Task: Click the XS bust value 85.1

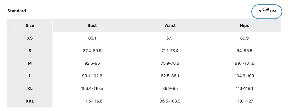Action: pos(92,38)
